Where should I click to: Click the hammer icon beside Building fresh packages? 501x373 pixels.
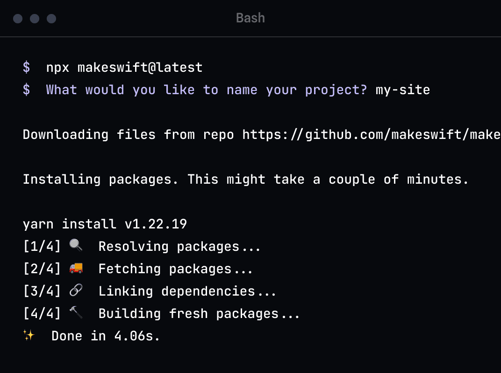pyautogui.click(x=76, y=313)
